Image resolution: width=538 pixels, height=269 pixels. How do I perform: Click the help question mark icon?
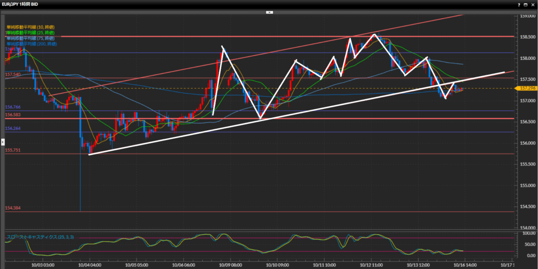[x=519, y=4]
